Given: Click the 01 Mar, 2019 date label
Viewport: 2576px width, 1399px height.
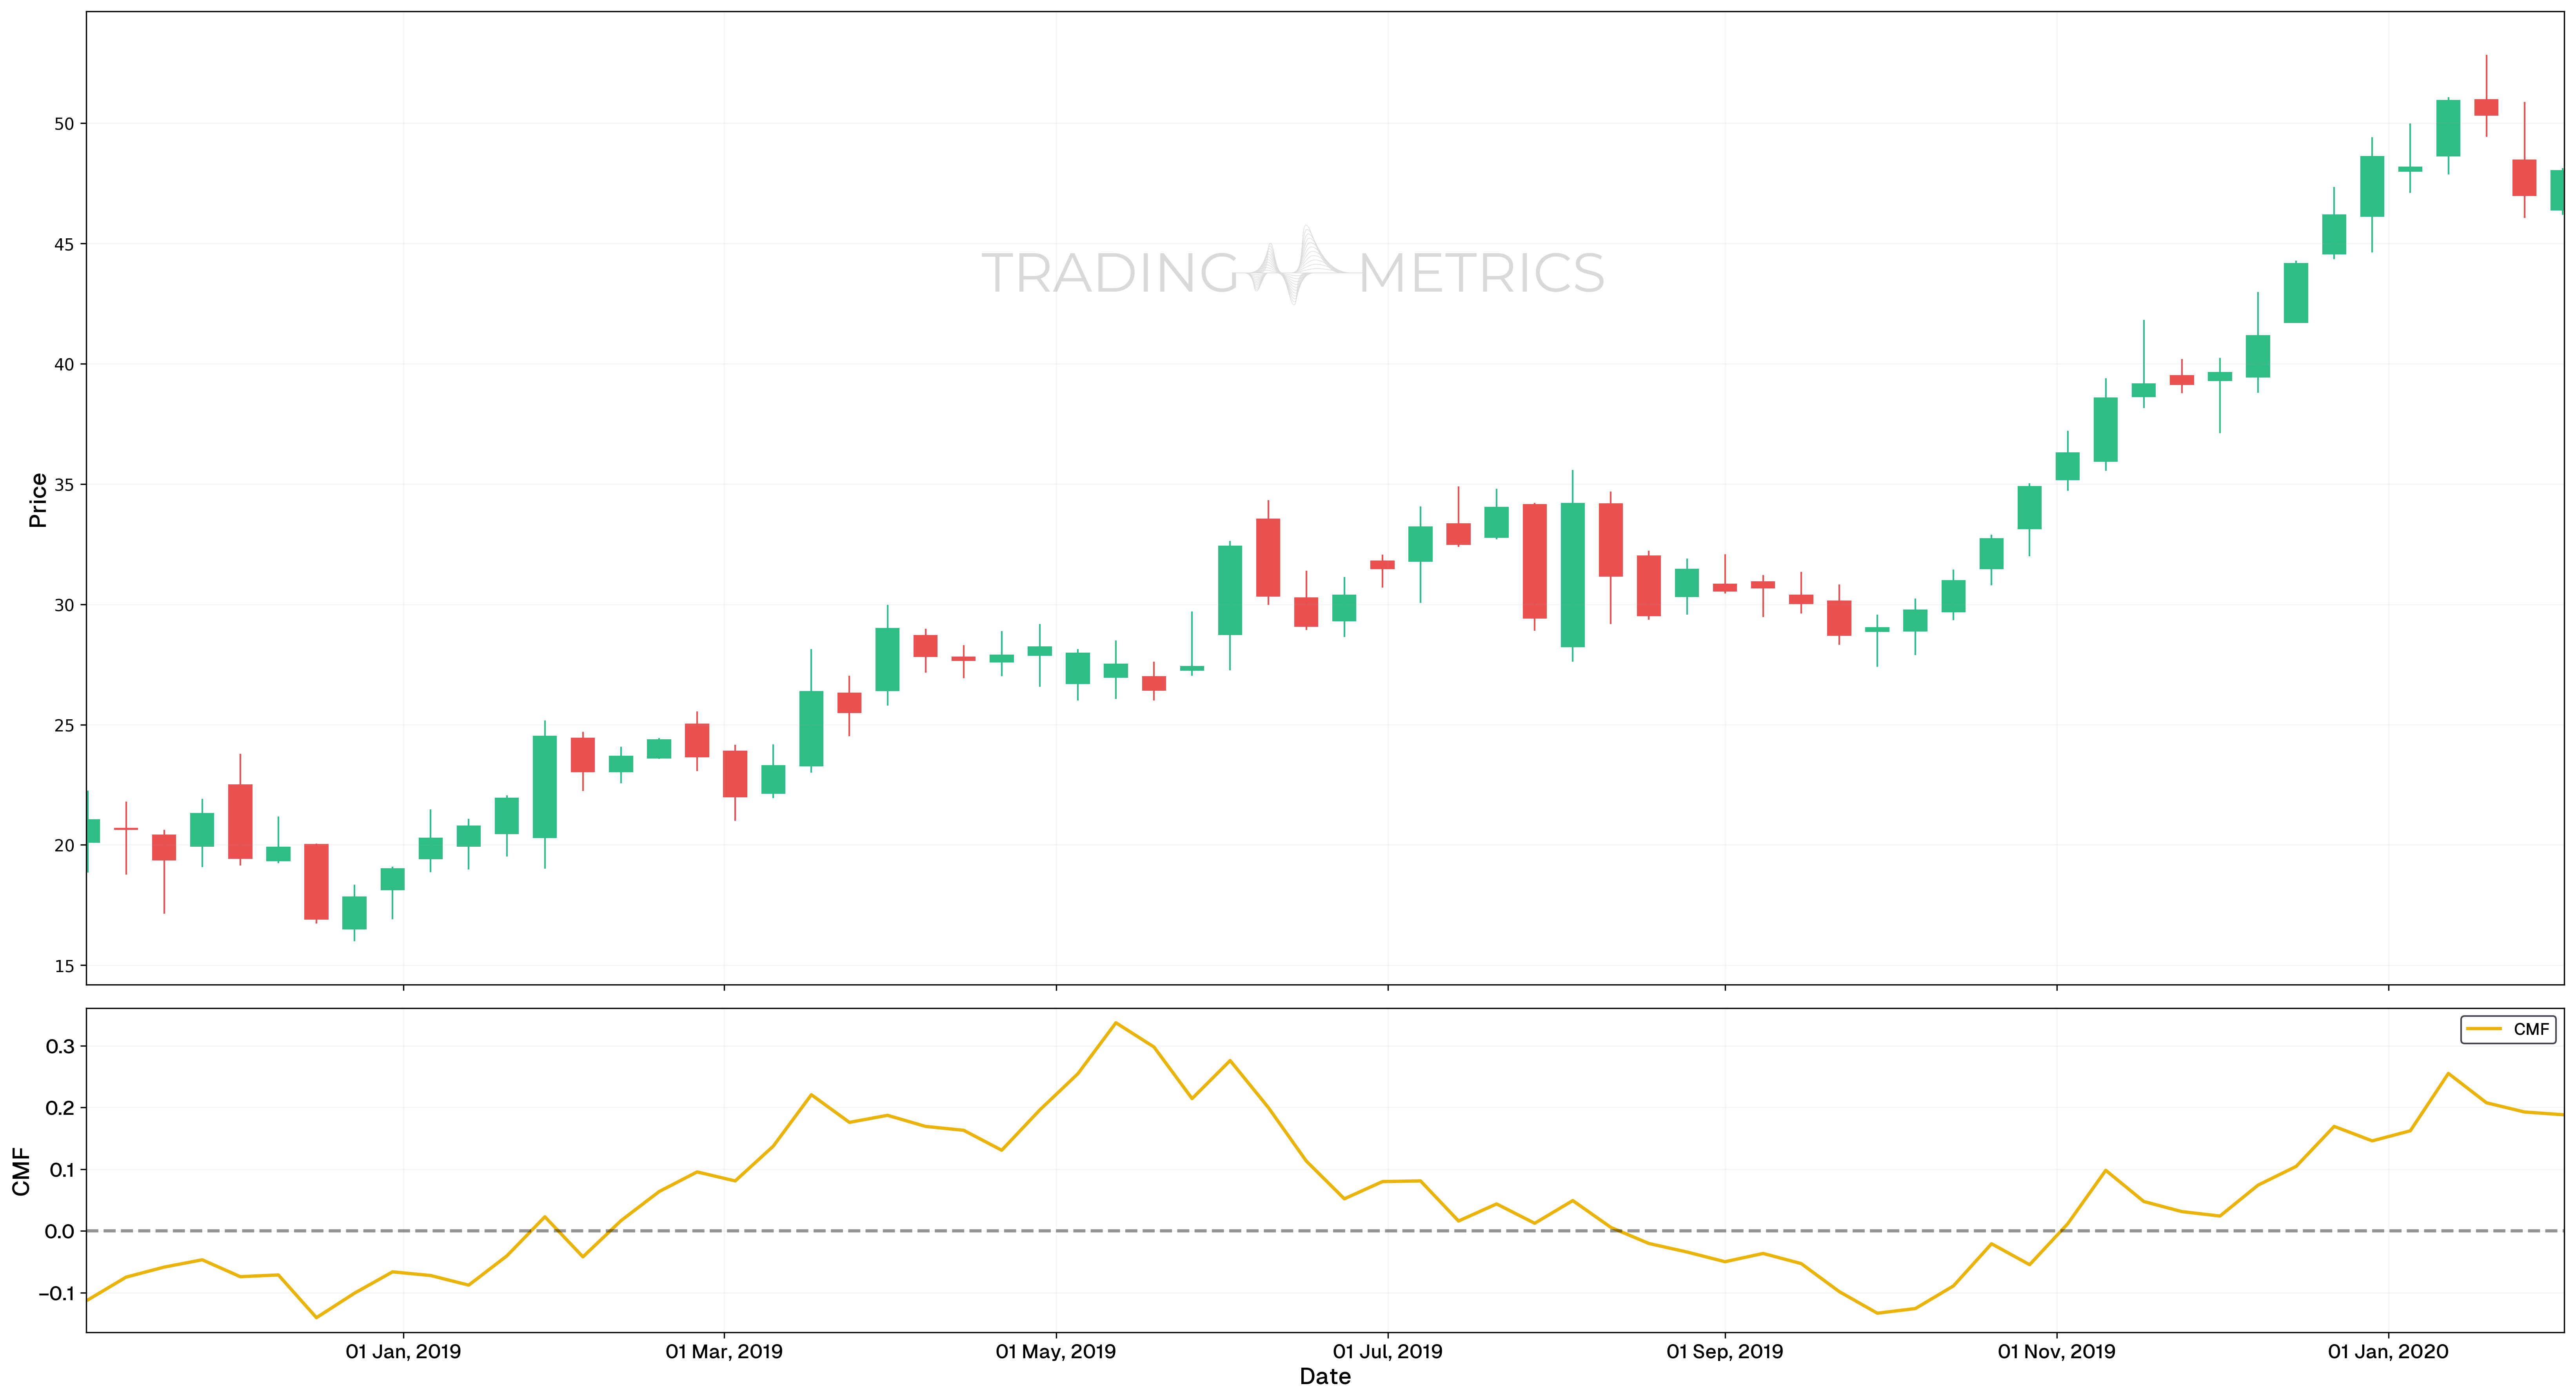Looking at the screenshot, I should coord(724,1352).
